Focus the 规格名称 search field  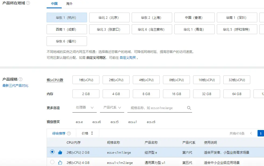159,108
